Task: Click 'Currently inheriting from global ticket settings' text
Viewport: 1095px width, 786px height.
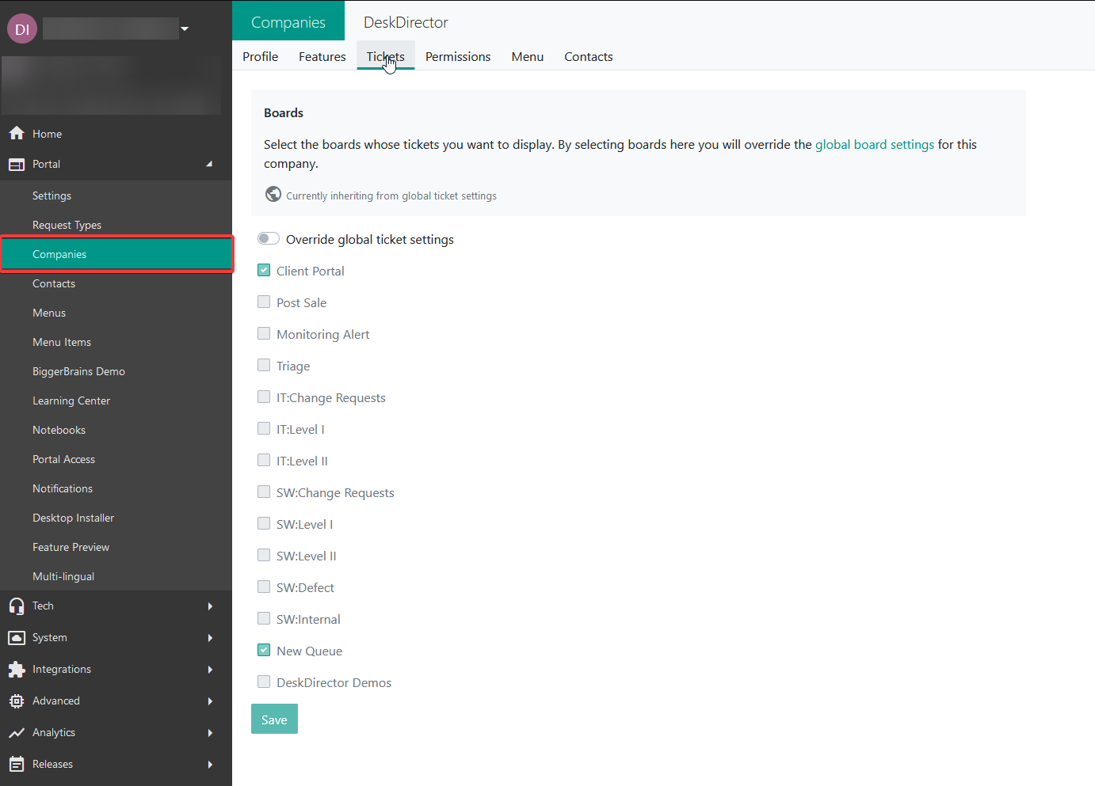Action: pos(391,196)
